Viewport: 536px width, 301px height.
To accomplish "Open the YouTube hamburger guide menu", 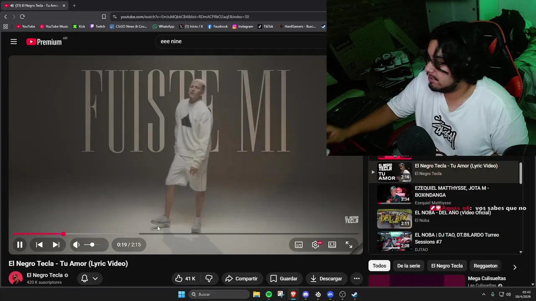I will [x=14, y=41].
